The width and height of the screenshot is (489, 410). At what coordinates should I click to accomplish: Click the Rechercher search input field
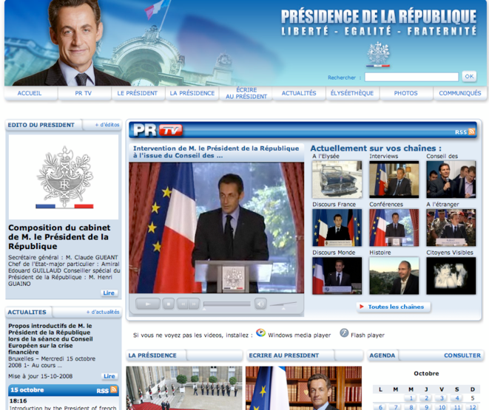(411, 77)
